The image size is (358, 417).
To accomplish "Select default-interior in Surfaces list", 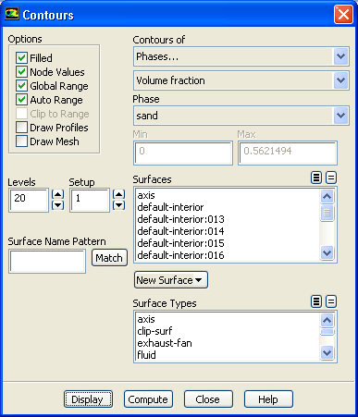I will click(x=228, y=207).
